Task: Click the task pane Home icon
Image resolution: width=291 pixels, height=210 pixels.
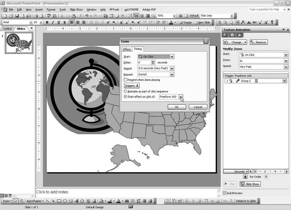Action: click(x=238, y=35)
